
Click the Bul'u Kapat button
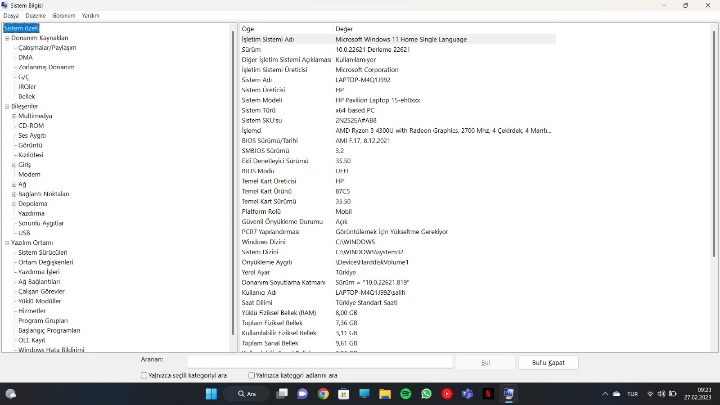(549, 363)
